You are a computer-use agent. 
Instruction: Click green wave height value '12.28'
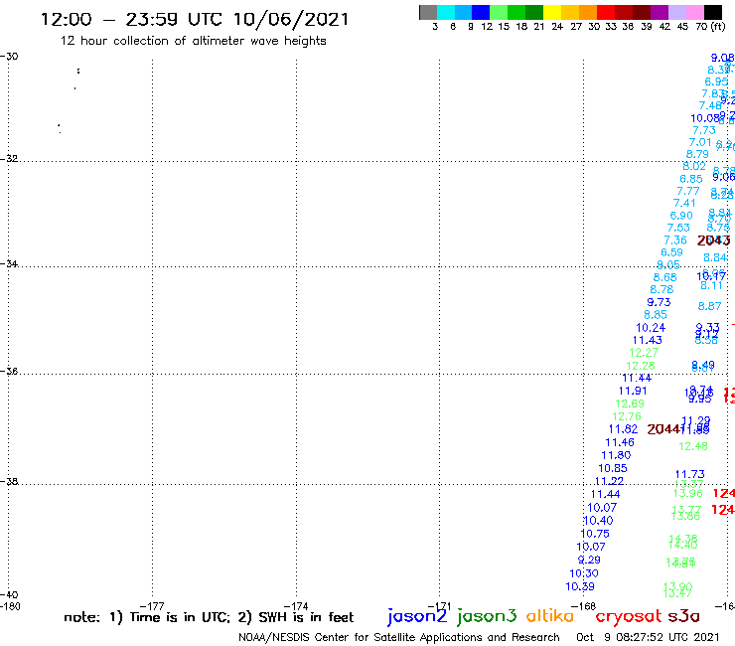click(641, 366)
